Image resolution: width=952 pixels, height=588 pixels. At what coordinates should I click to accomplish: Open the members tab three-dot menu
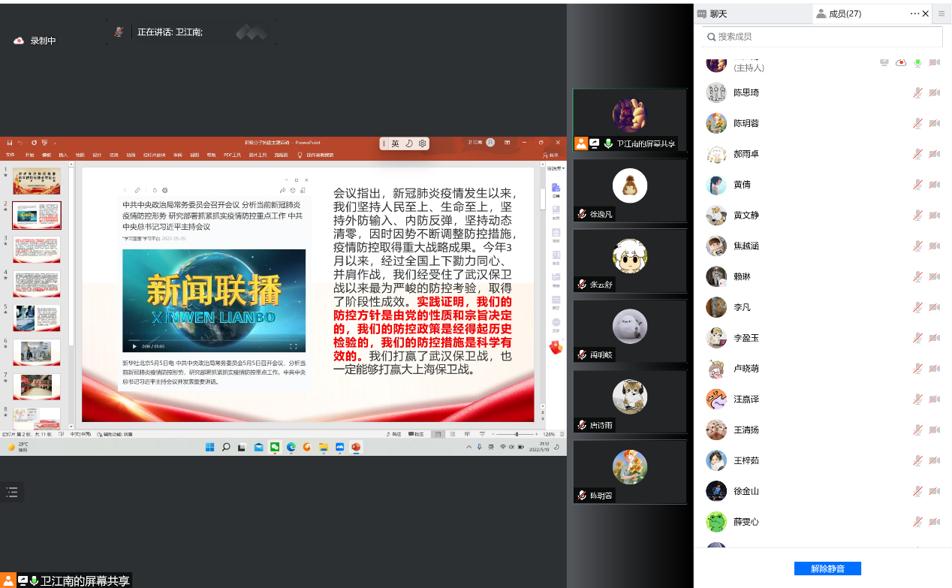tap(914, 14)
